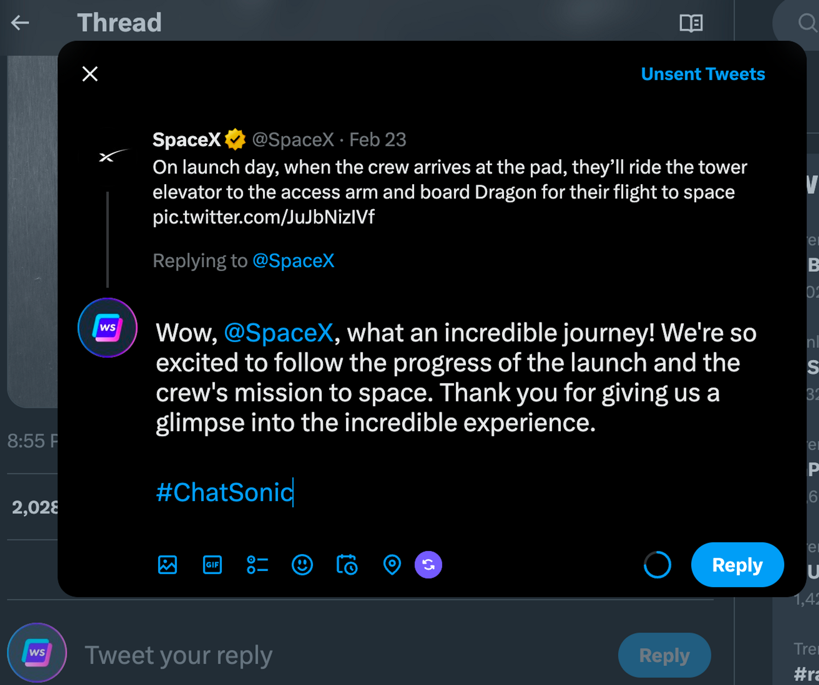This screenshot has width=819, height=685.
Task: Regenerate reply with ChatSonic
Action: tap(428, 565)
